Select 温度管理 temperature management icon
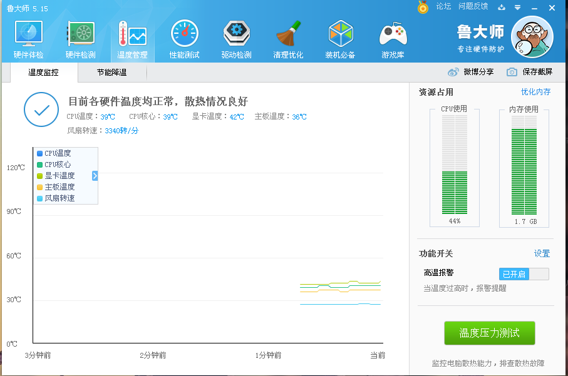568x376 pixels. (132, 33)
